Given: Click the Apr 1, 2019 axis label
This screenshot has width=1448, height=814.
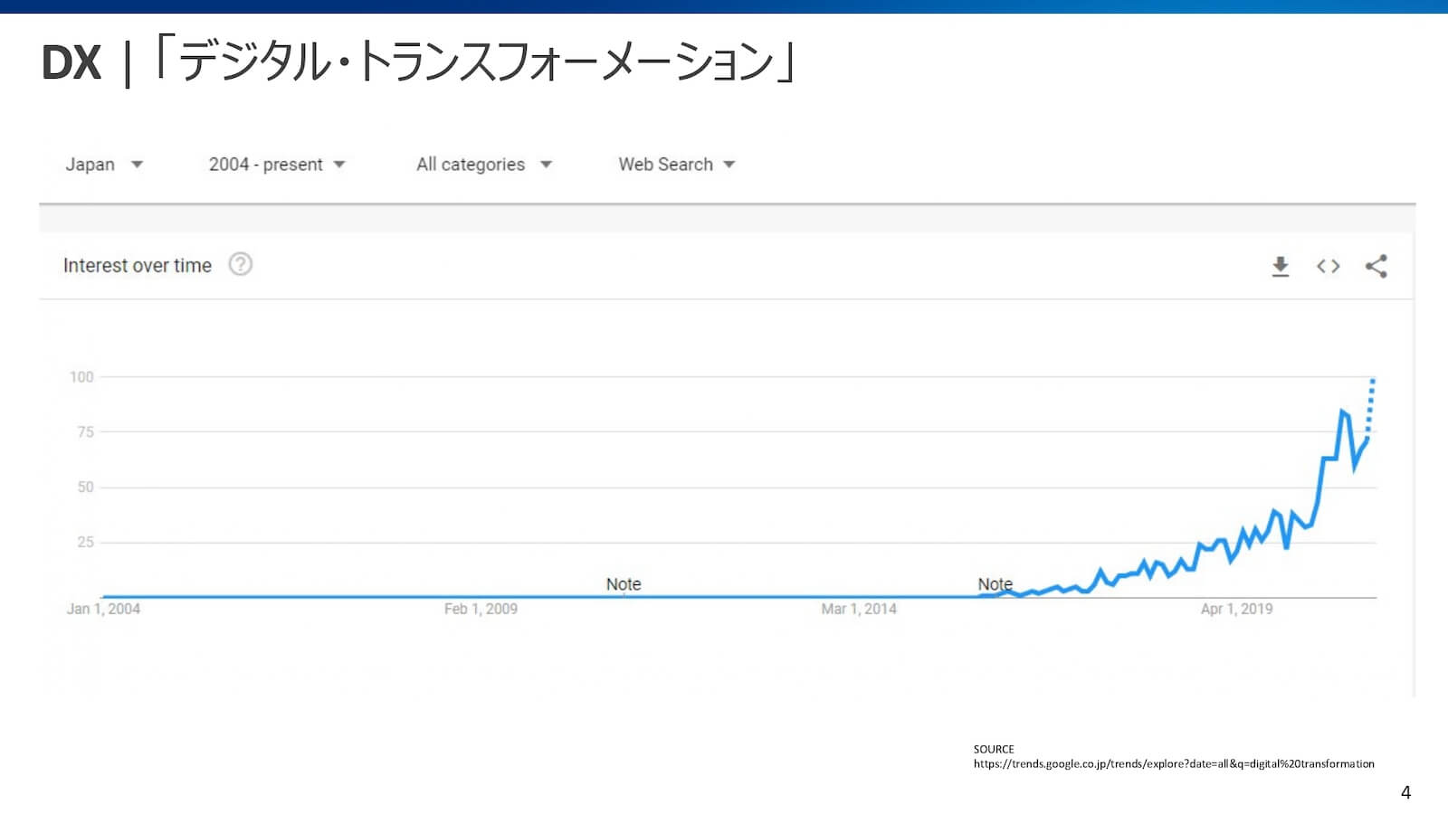Looking at the screenshot, I should (1236, 609).
